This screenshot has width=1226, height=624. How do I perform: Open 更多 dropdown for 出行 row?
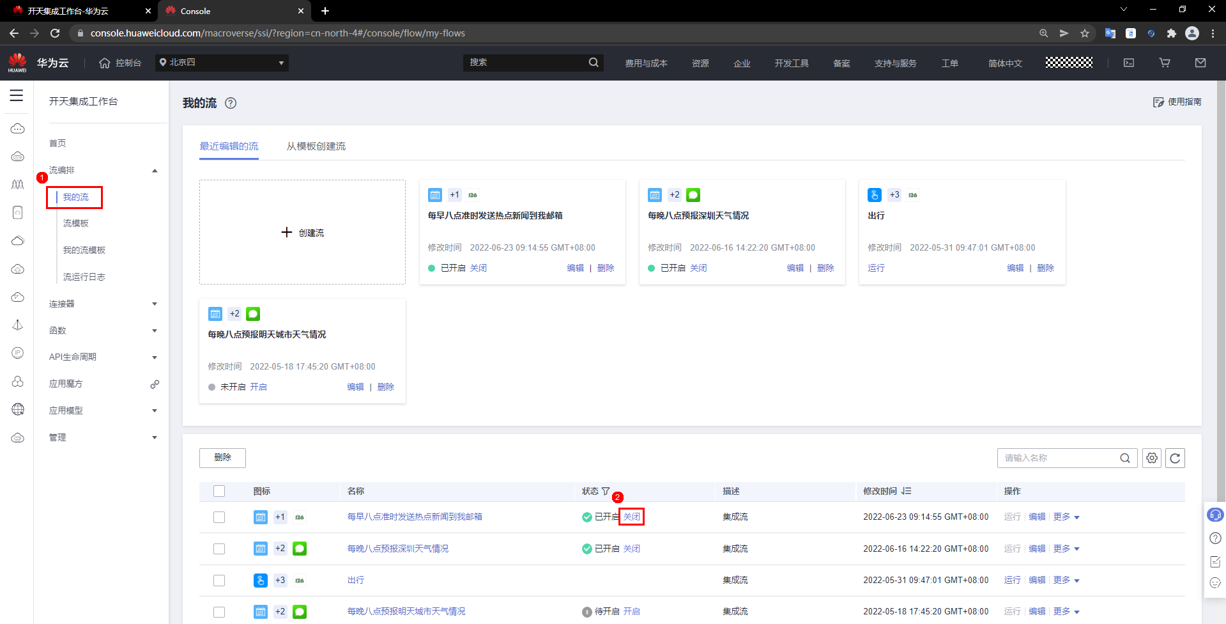[x=1066, y=580]
